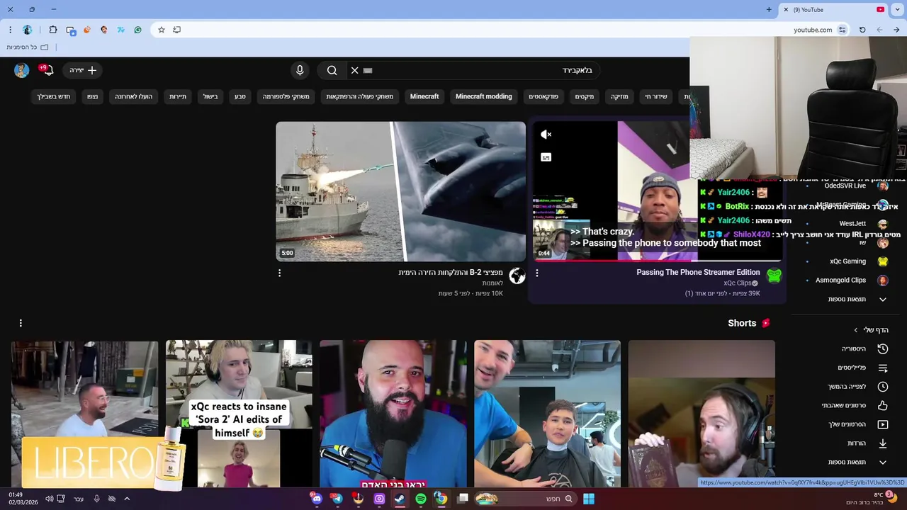
Task: Open לצפייה בהמשך watch later clock icon
Action: pyautogui.click(x=883, y=387)
